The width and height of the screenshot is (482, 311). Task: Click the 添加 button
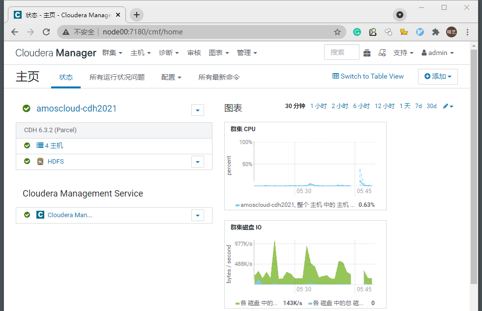click(438, 77)
